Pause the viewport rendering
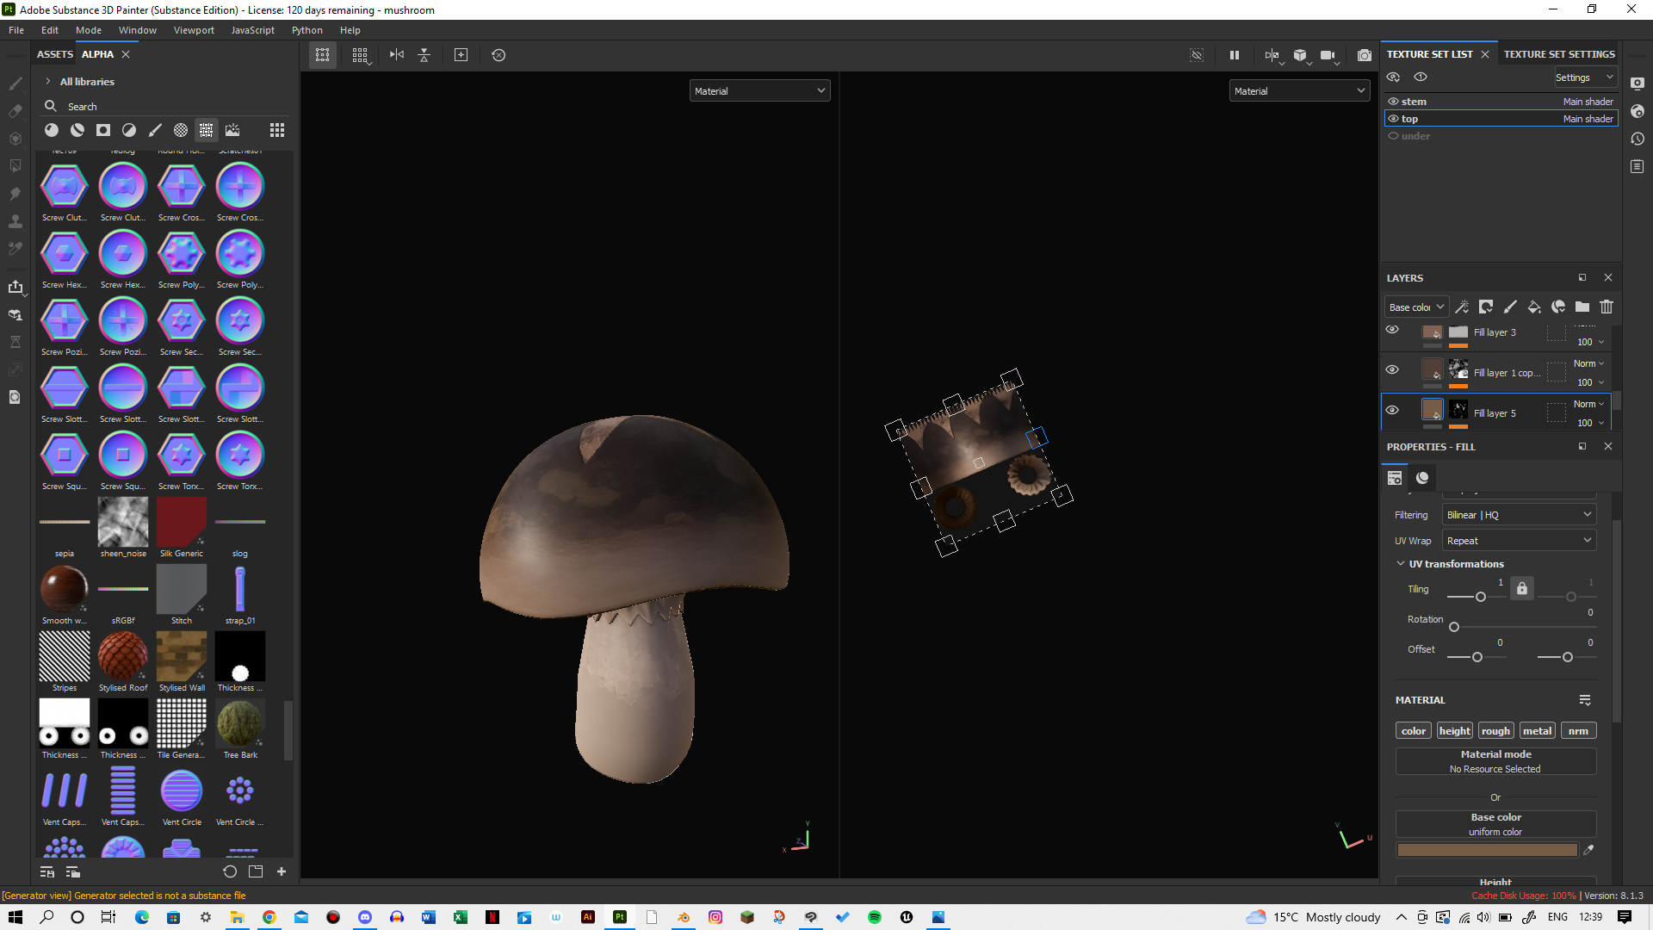Screen dimensions: 1653x930 [1235, 55]
